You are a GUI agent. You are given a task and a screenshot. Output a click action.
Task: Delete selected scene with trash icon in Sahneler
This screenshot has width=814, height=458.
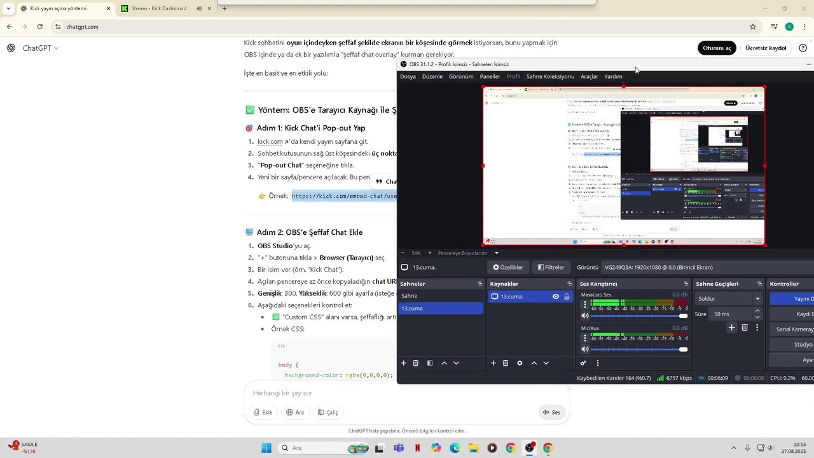point(416,363)
